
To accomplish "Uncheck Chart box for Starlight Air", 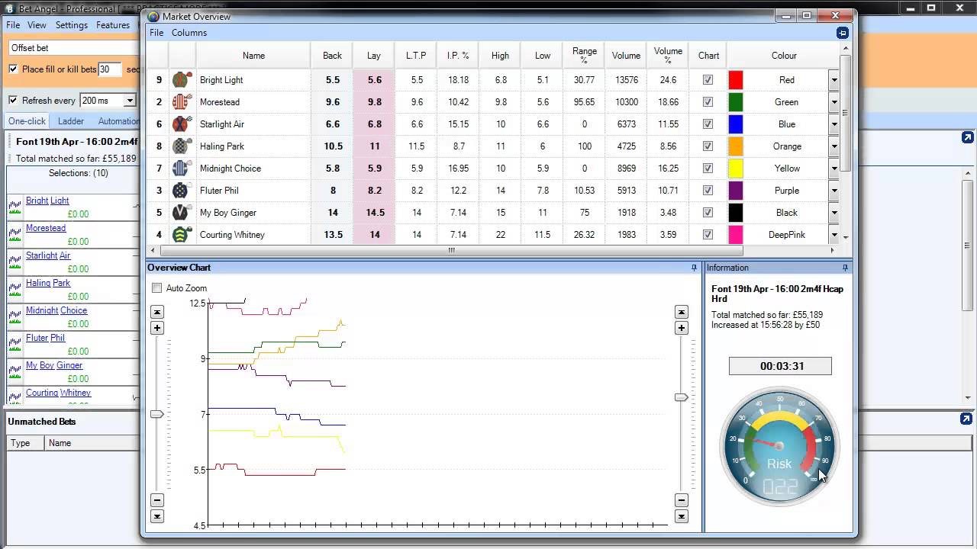I will (708, 124).
